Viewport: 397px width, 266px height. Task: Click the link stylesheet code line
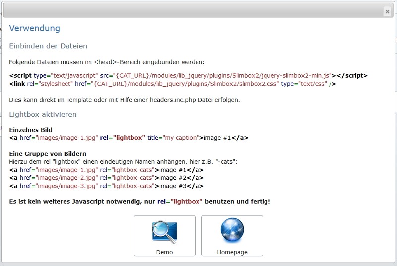coord(173,84)
